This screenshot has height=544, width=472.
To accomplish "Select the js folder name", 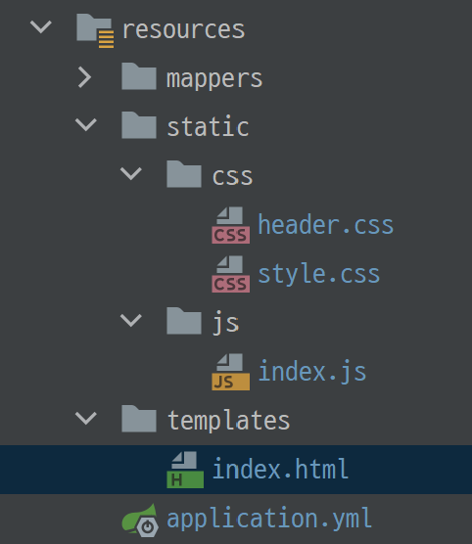I will (x=226, y=323).
